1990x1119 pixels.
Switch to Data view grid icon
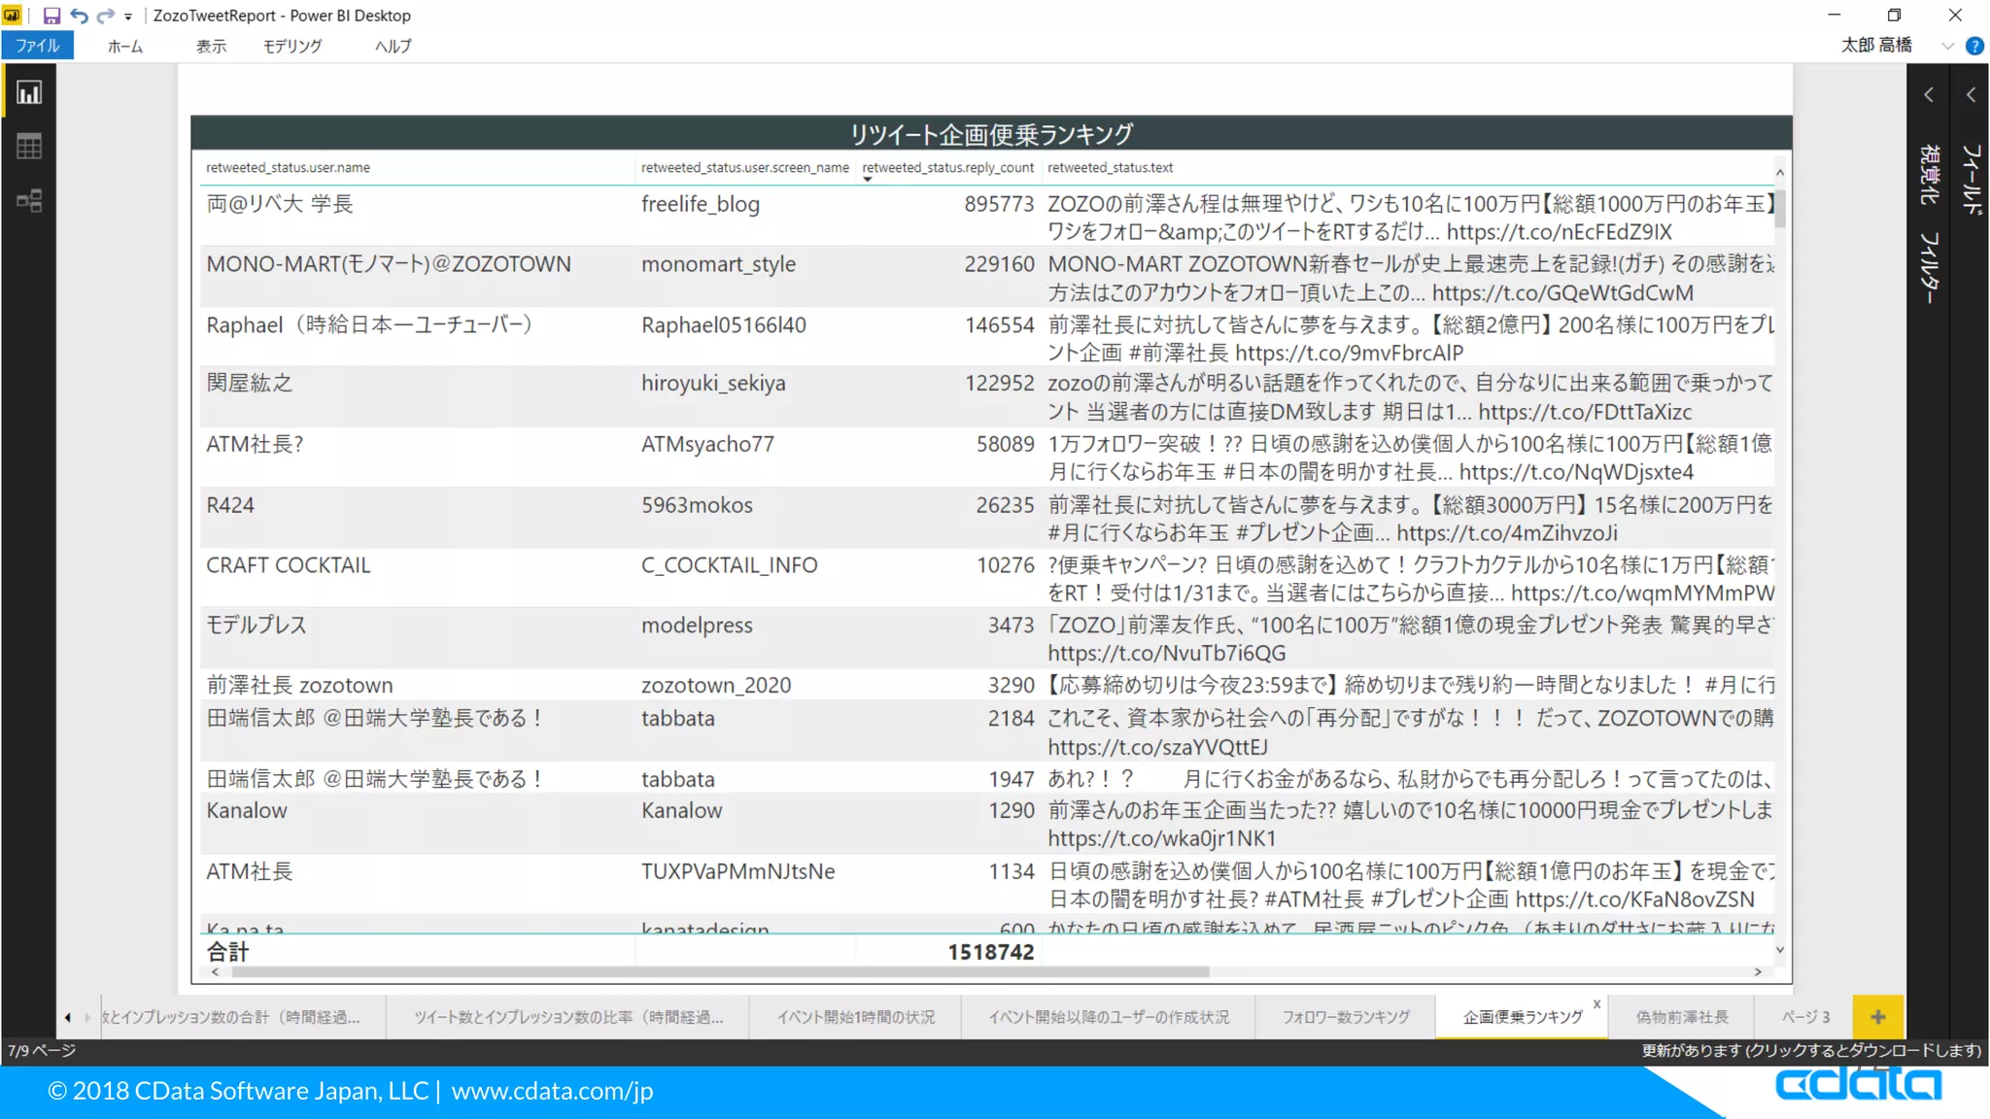coord(29,147)
